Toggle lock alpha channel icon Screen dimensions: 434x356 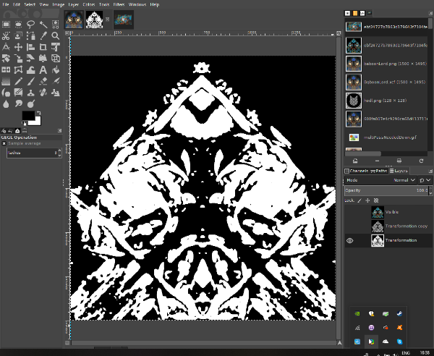point(376,200)
